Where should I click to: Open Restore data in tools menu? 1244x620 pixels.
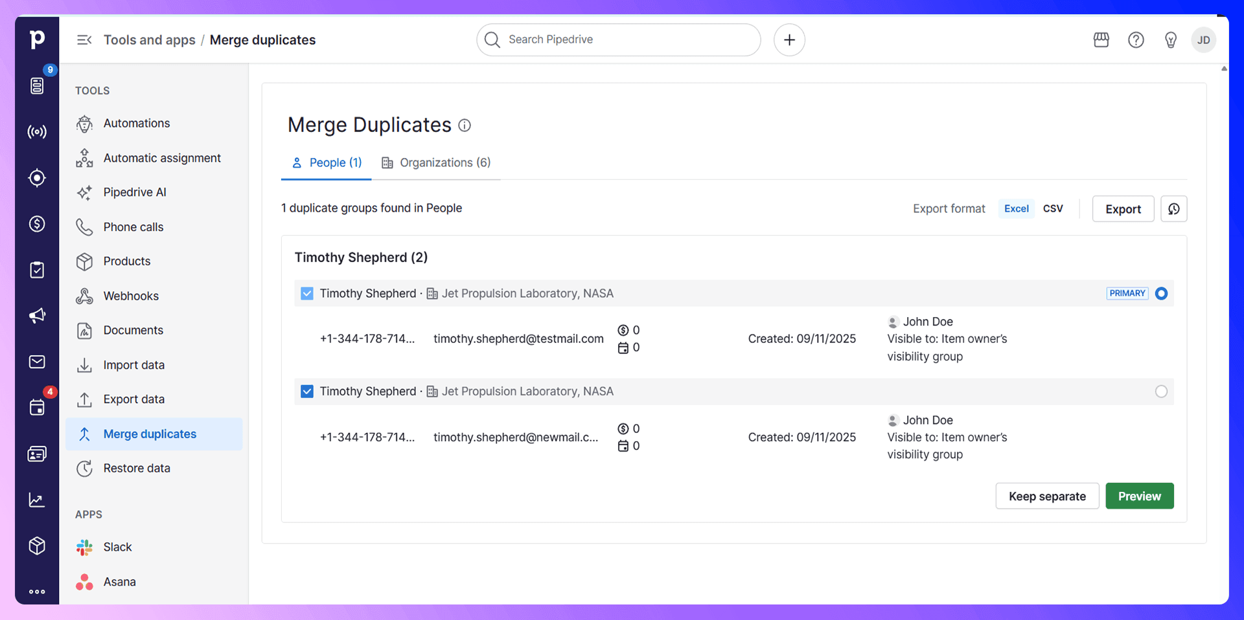tap(154, 469)
